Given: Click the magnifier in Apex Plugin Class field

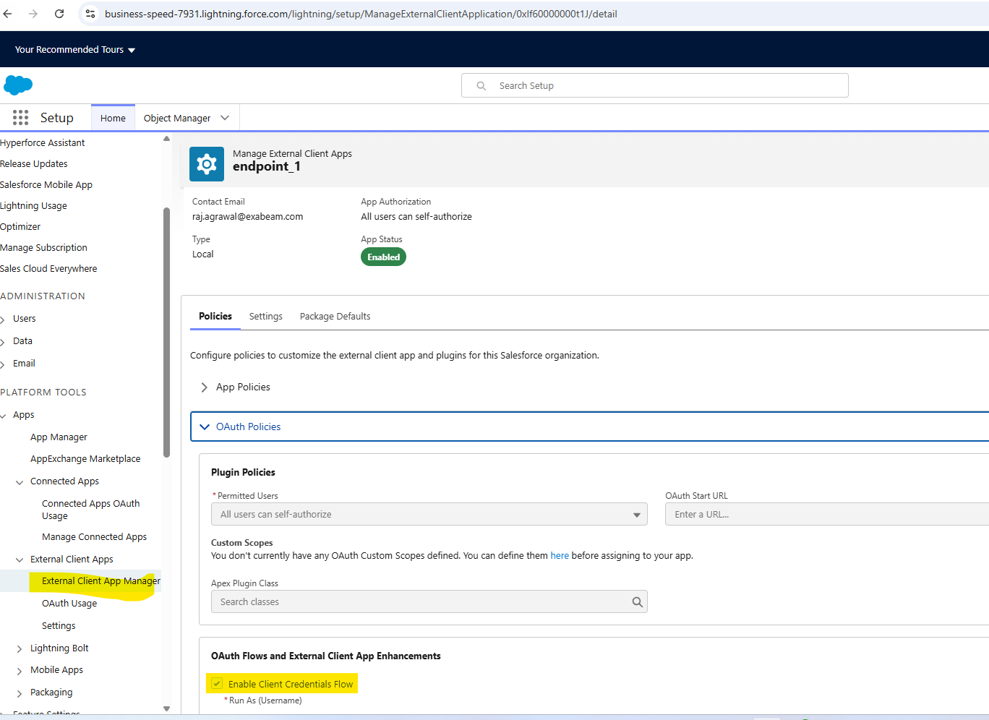Looking at the screenshot, I should (637, 602).
